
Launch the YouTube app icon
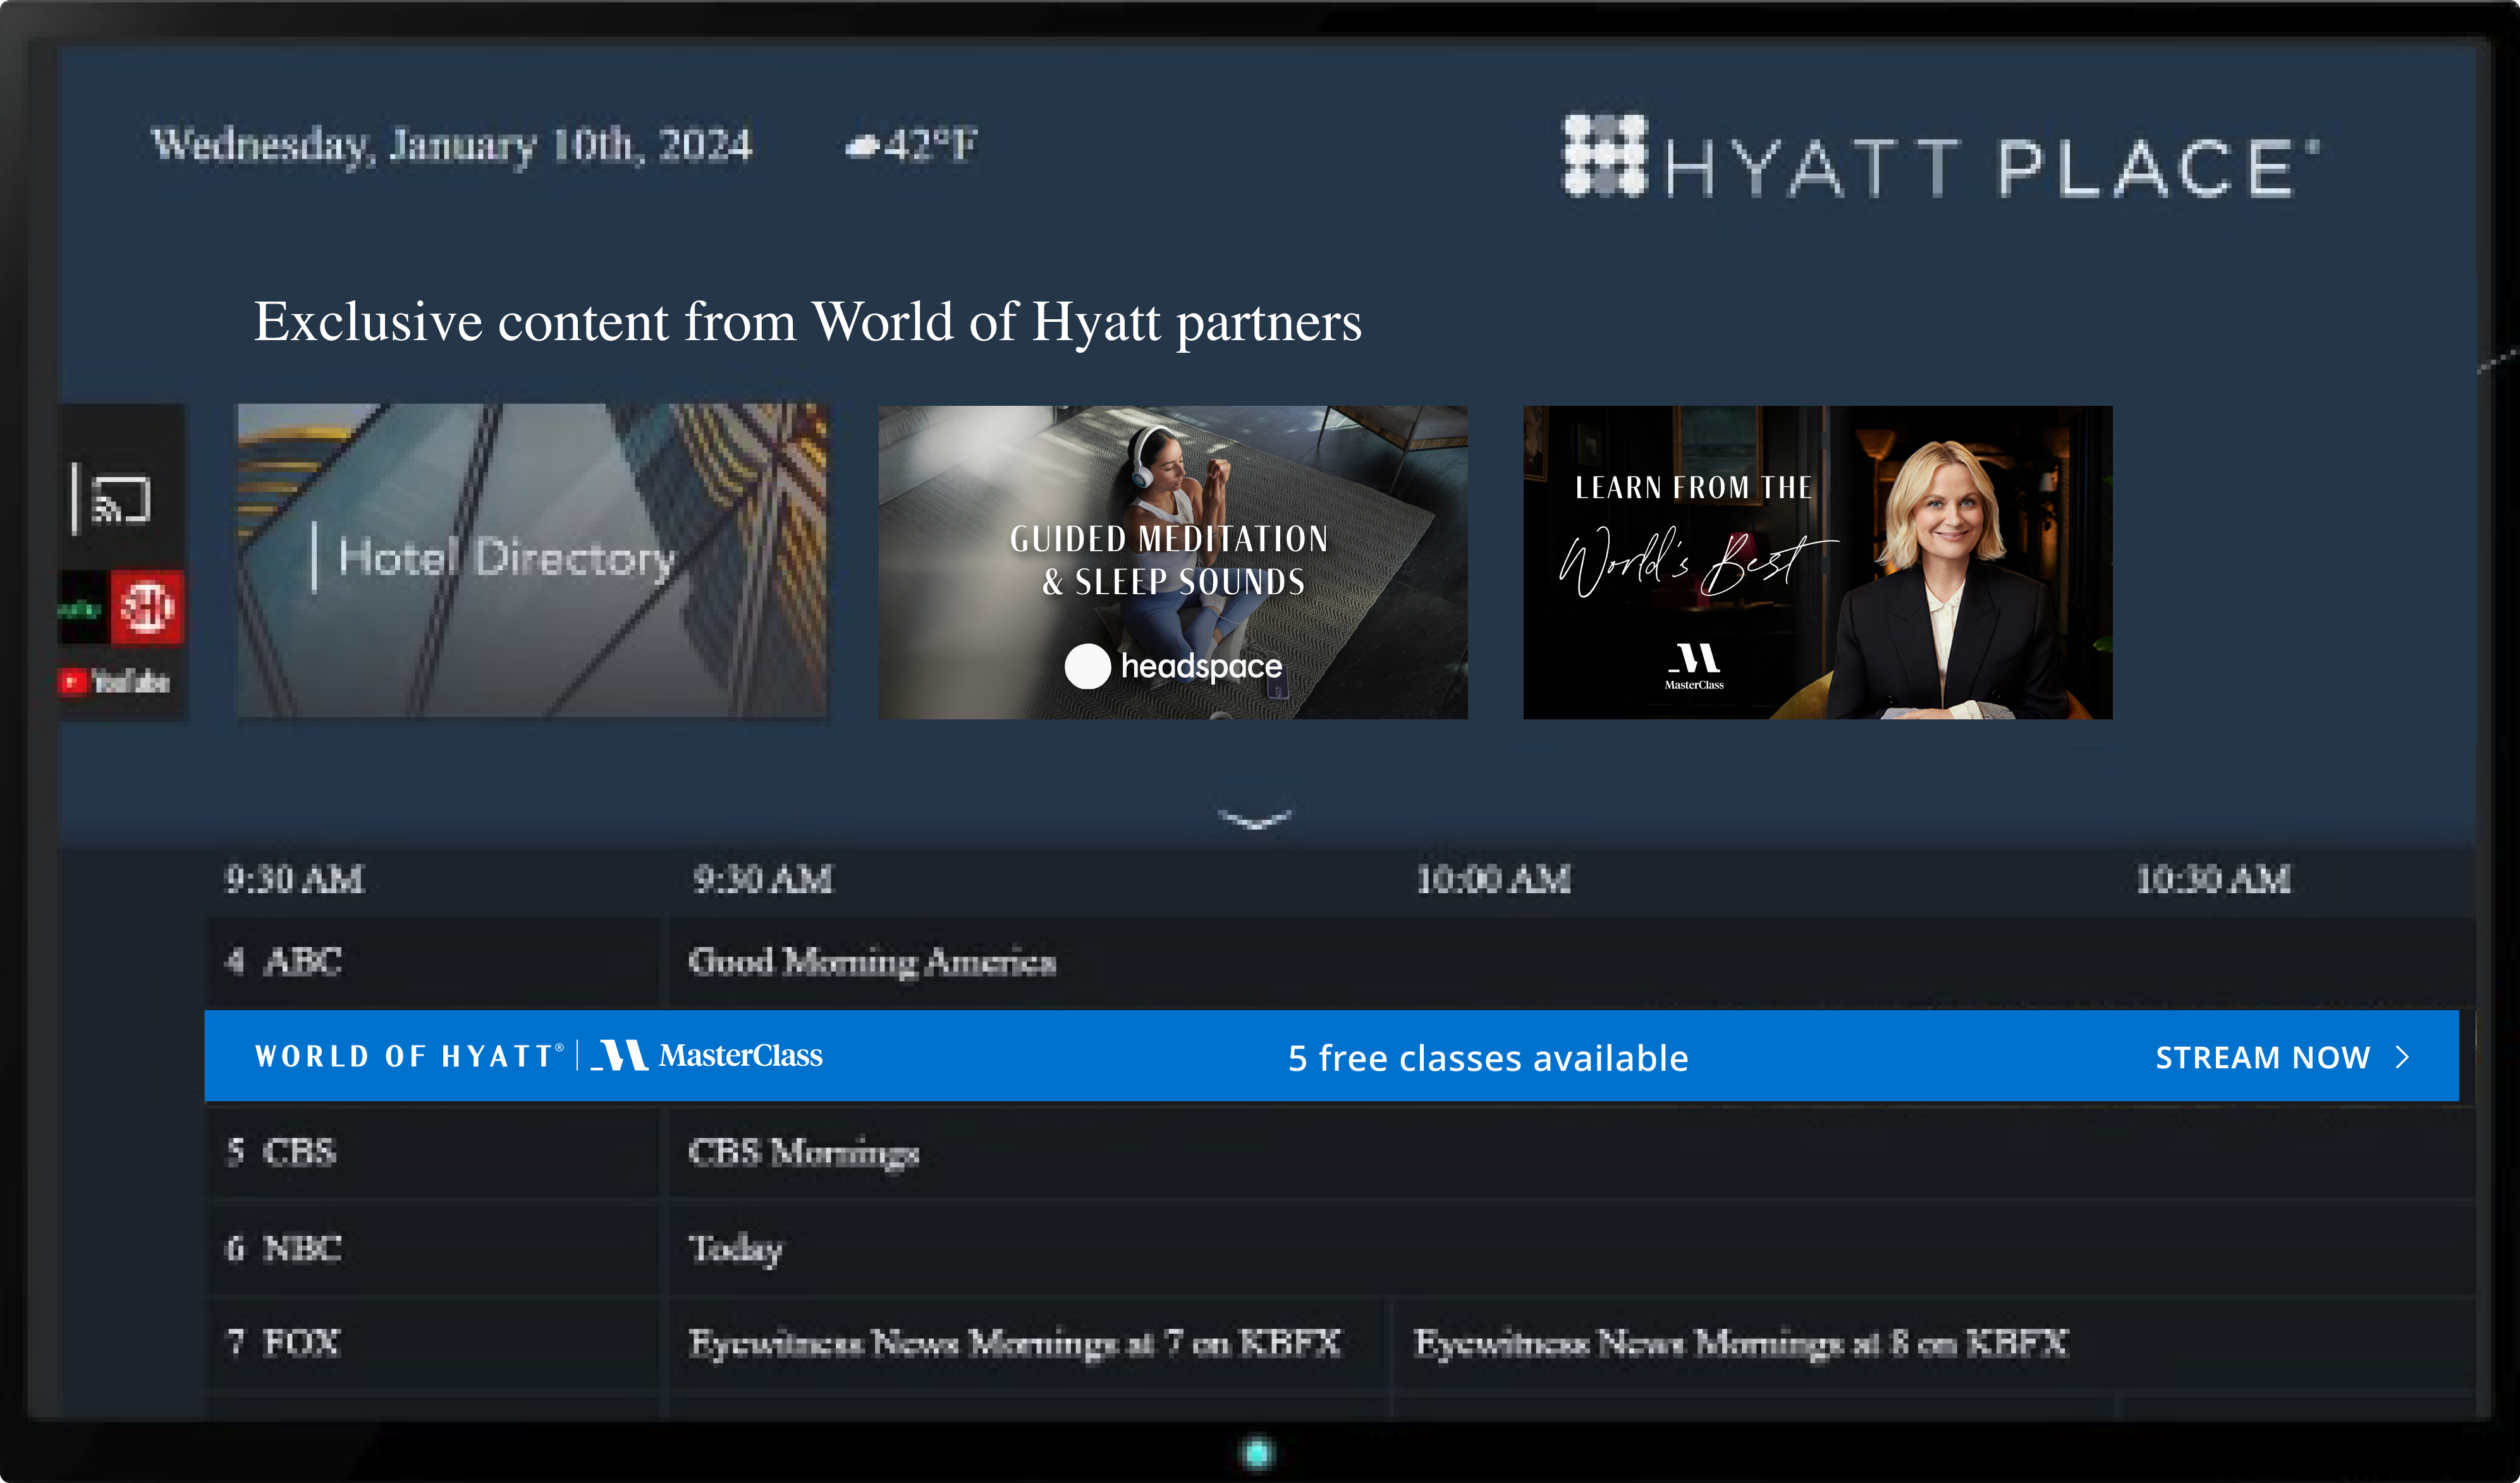pos(114,682)
